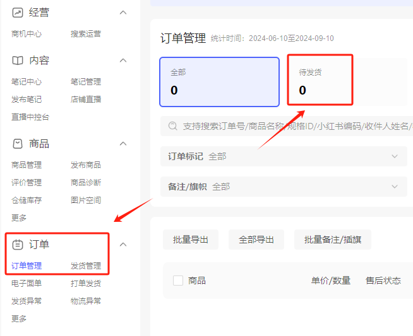
Task: Click the 订单管理 page title
Action: click(x=183, y=38)
